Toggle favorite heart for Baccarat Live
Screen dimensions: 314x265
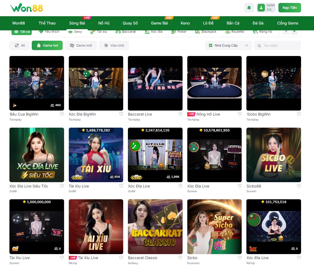tap(180, 114)
